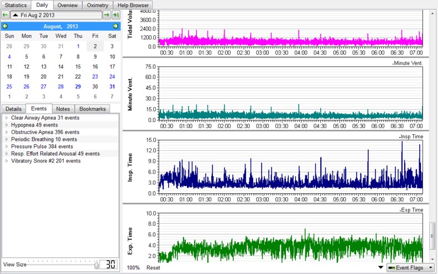Show previous month in calendar

tap(5, 26)
